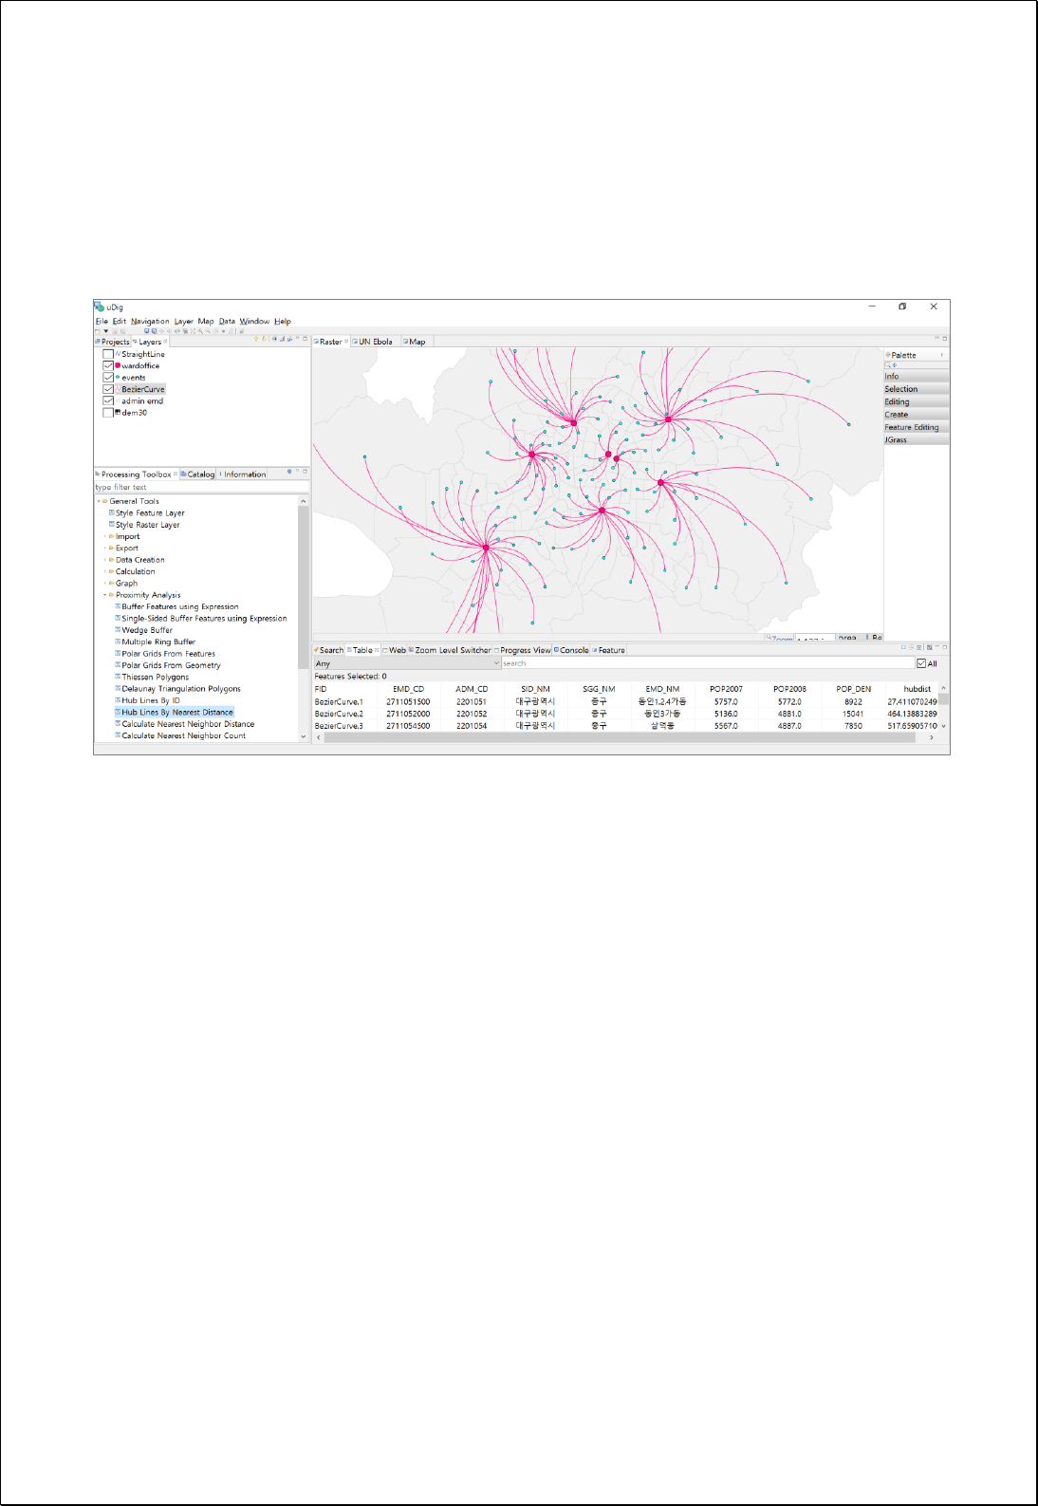Click the Delaunay Triangulation Polygons tool icon
The image size is (1038, 1506).
[x=118, y=689]
